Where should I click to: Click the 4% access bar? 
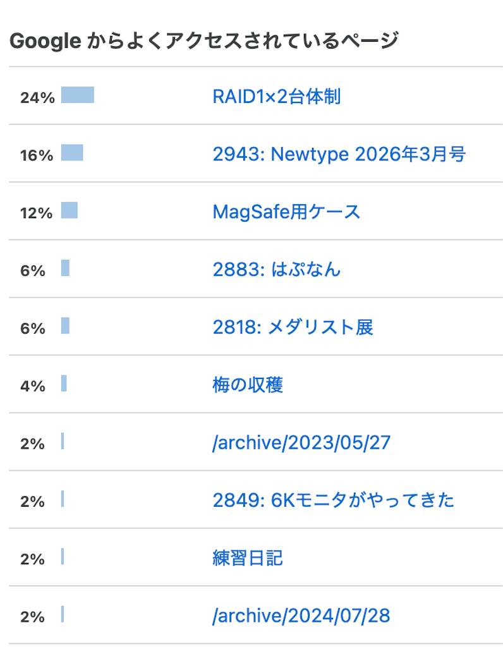click(x=64, y=384)
